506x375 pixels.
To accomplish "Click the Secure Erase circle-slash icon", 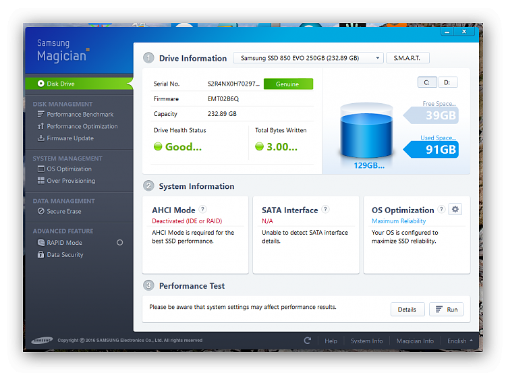I will [x=40, y=211].
